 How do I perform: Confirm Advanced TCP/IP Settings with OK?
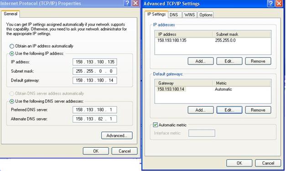239,163
